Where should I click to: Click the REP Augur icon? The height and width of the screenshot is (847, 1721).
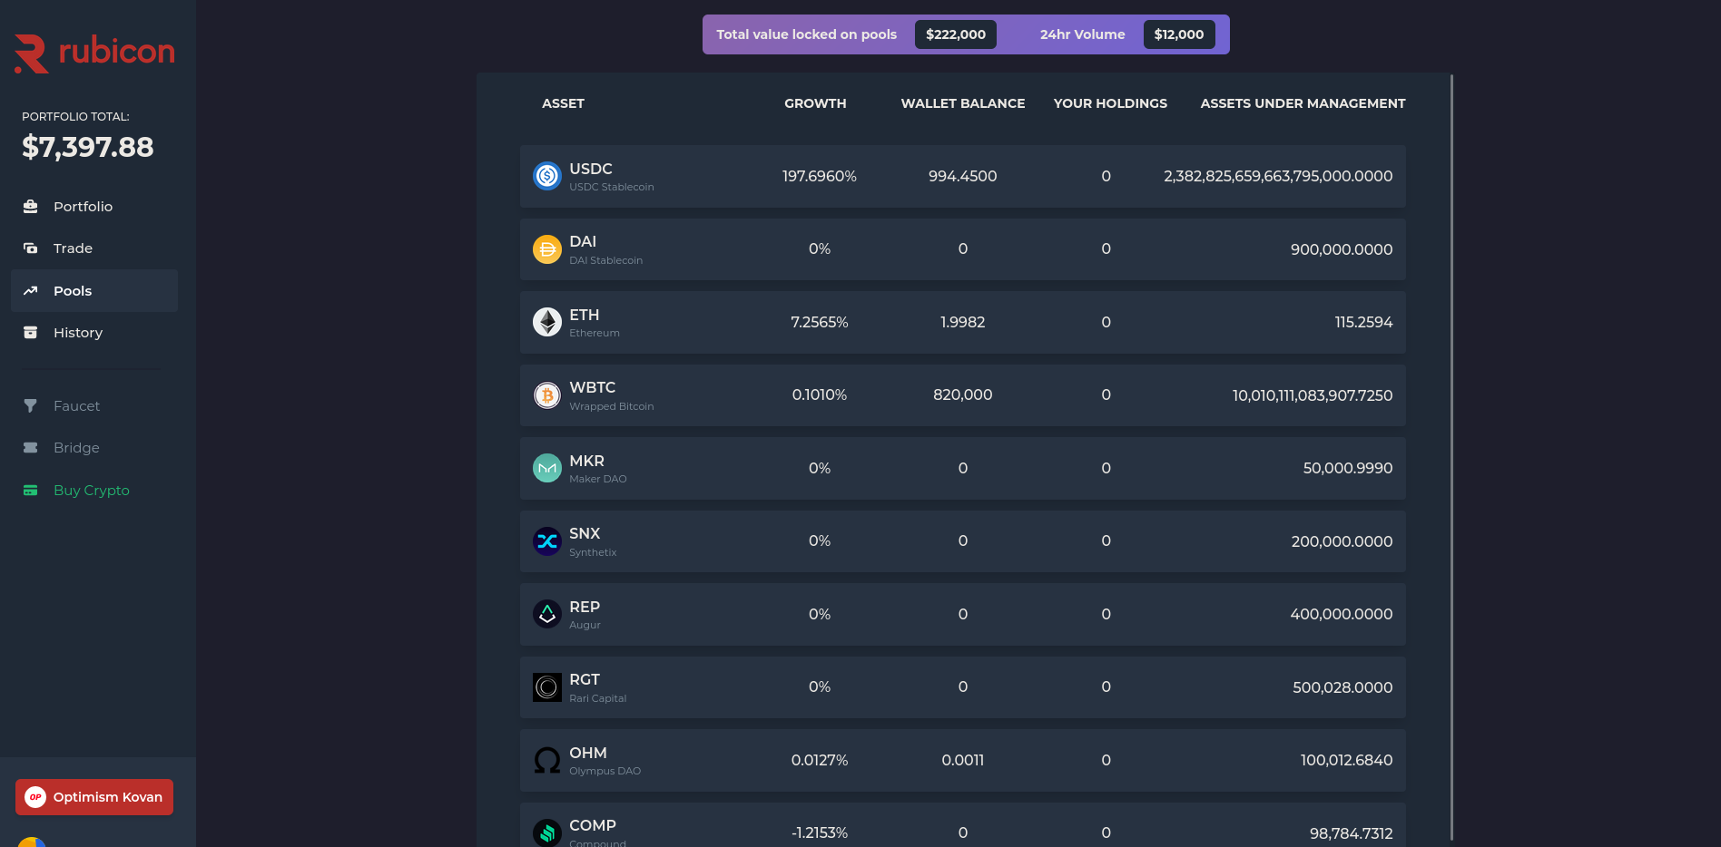point(547,614)
